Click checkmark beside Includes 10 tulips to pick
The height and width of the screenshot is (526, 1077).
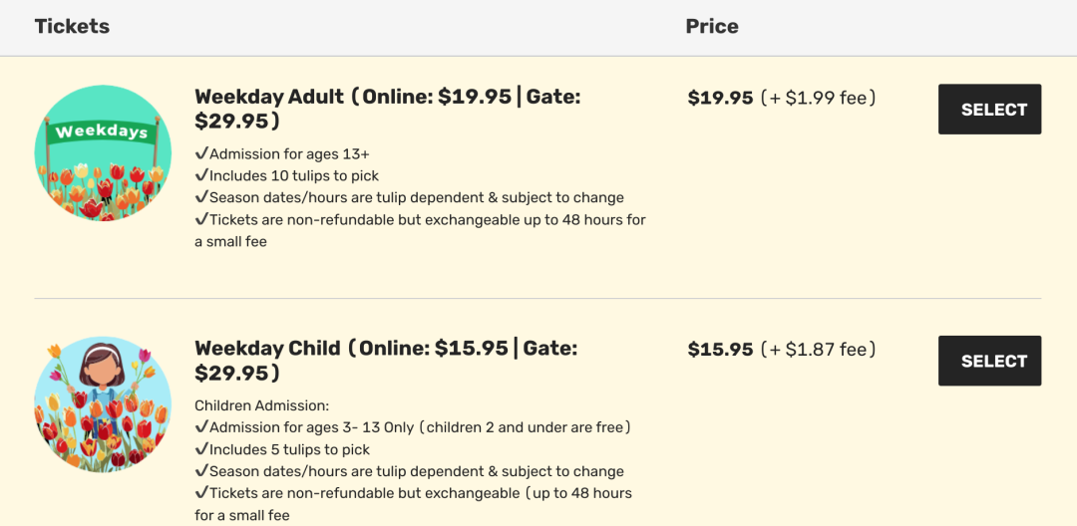coord(201,175)
